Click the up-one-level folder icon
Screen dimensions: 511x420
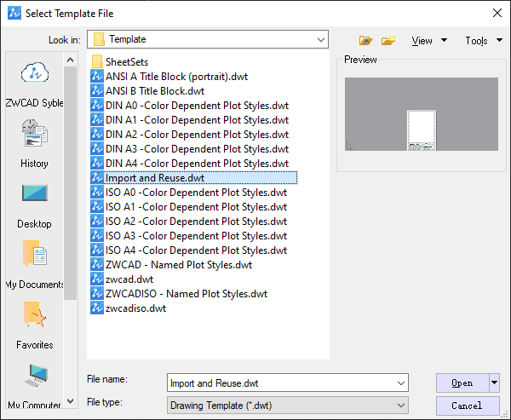click(x=365, y=40)
